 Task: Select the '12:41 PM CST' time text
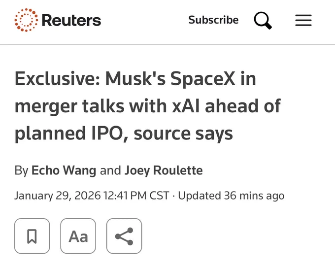(136, 196)
